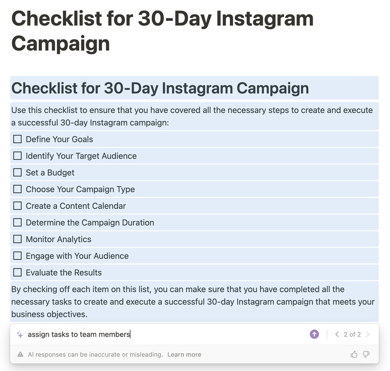Mark Set a Budget as done
This screenshot has width=390, height=371.
pyautogui.click(x=18, y=173)
